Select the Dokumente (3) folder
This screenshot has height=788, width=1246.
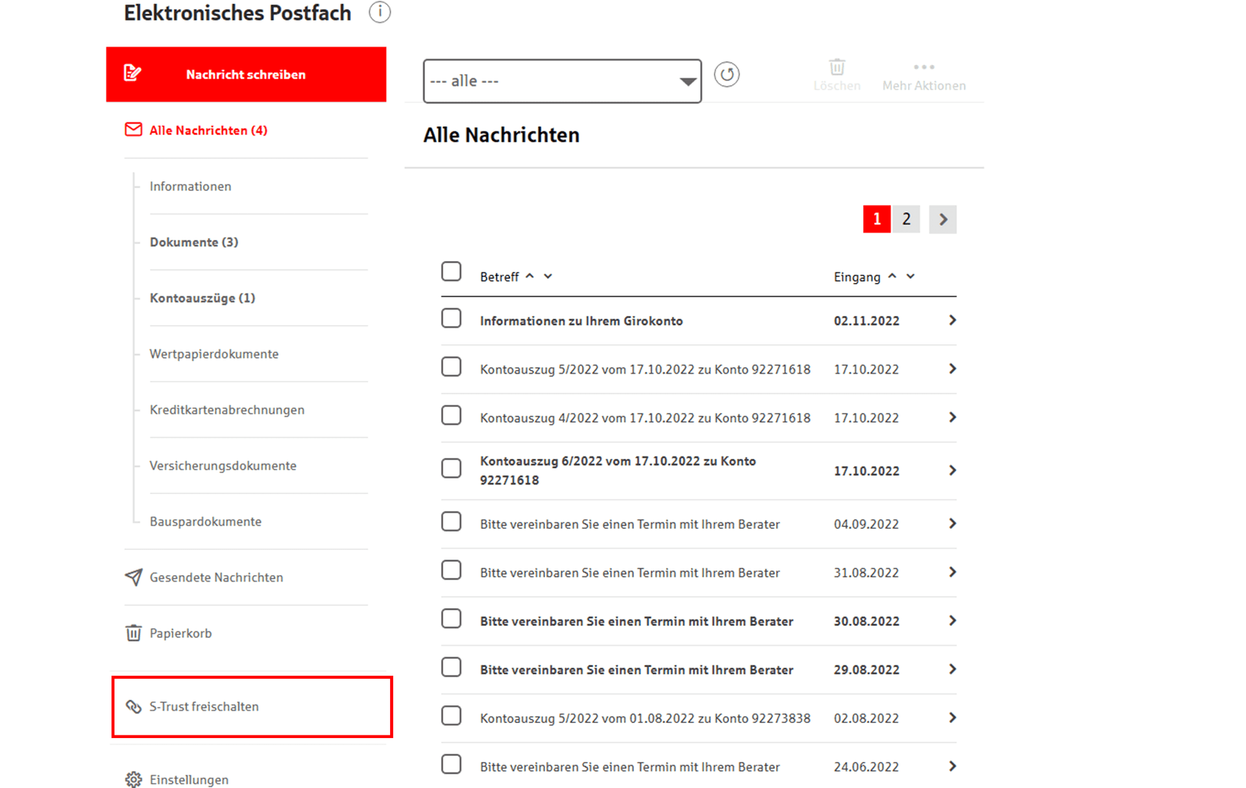click(194, 242)
